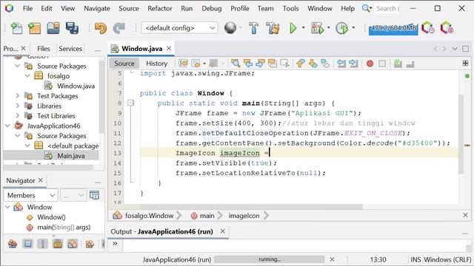Click Previous Bookmark icon in editor toolbar

(301, 64)
